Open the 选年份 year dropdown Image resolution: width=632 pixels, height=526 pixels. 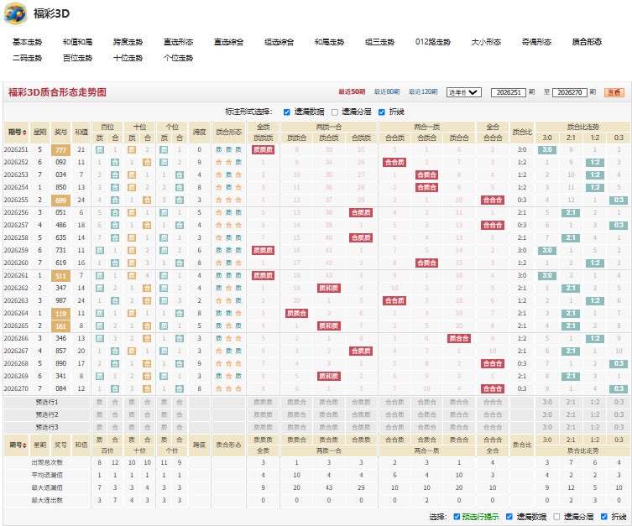tap(464, 92)
